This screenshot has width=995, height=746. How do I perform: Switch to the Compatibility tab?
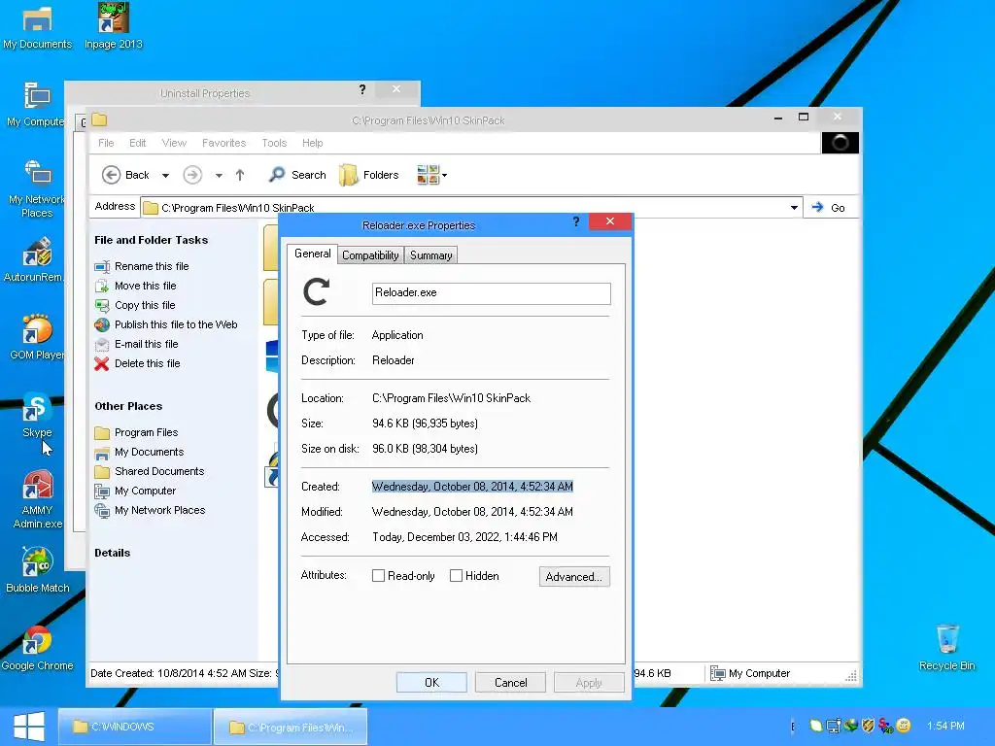click(370, 255)
